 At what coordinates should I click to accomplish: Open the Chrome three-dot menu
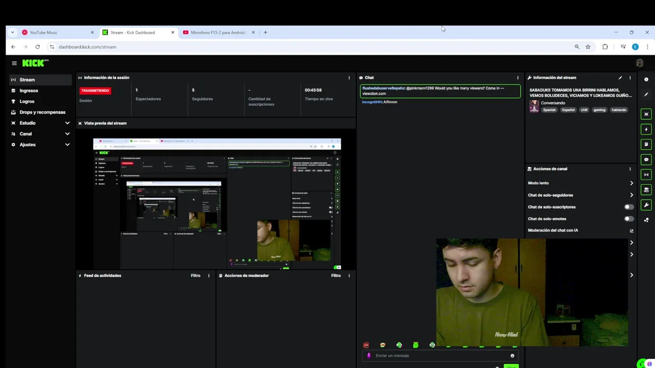click(x=647, y=47)
